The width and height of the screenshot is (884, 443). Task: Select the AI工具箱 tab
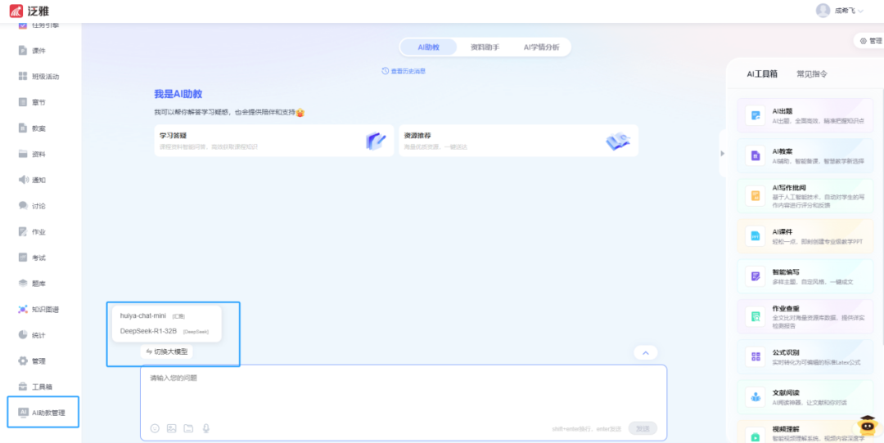click(762, 74)
